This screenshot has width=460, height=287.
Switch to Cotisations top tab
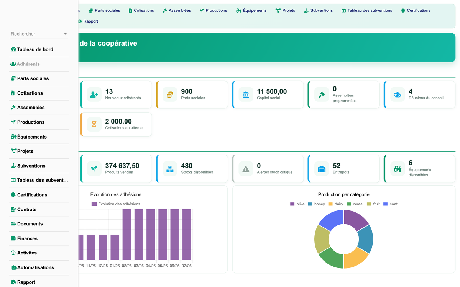141,10
